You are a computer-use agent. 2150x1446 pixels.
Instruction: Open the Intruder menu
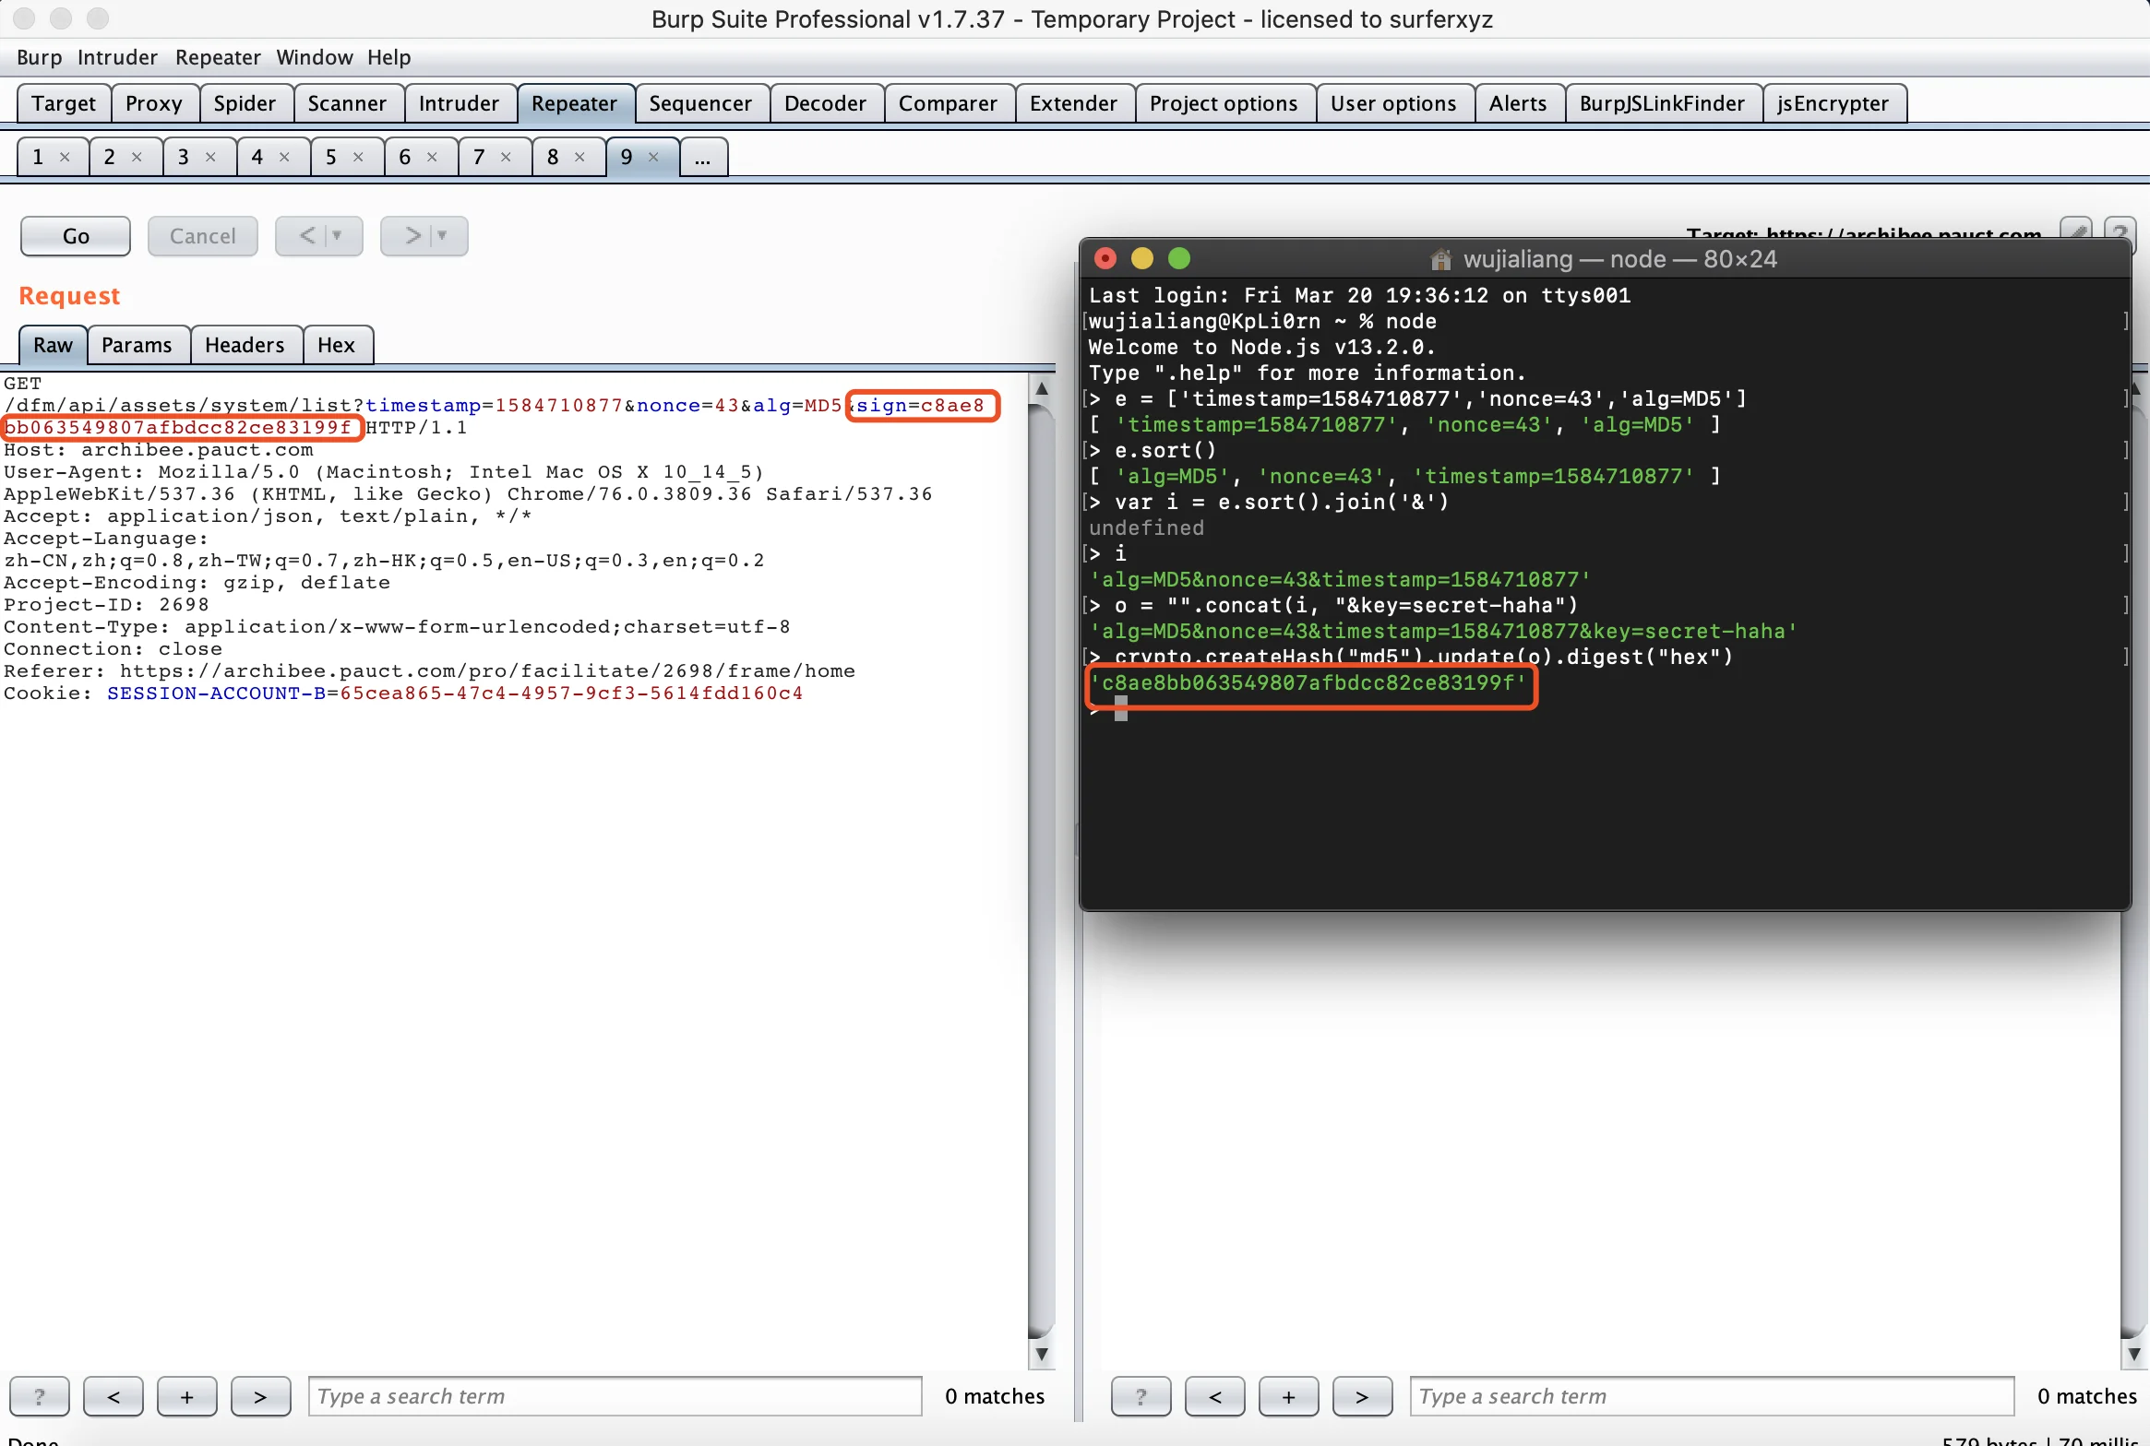click(117, 57)
